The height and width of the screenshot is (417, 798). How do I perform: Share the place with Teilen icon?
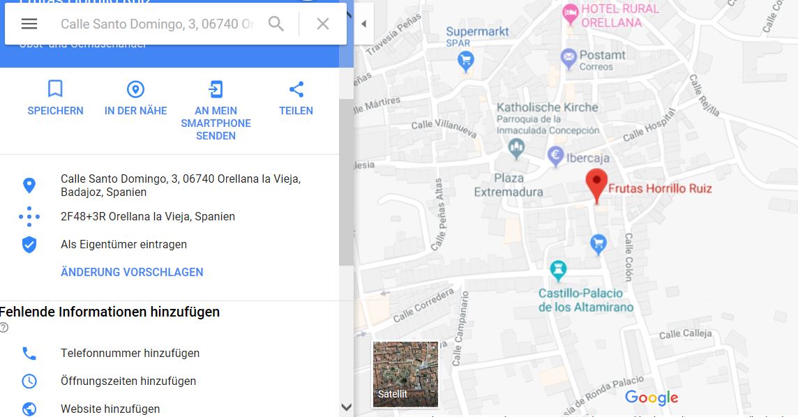coord(296,98)
